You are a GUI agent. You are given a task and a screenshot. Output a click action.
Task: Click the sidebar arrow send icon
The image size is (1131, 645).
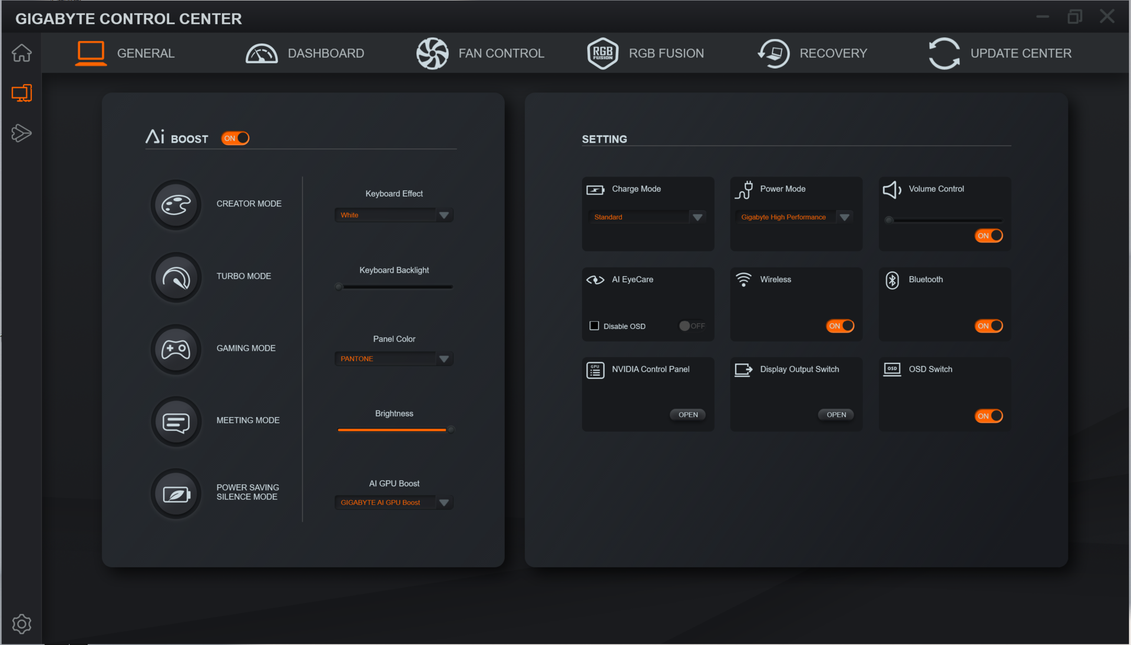click(x=22, y=133)
